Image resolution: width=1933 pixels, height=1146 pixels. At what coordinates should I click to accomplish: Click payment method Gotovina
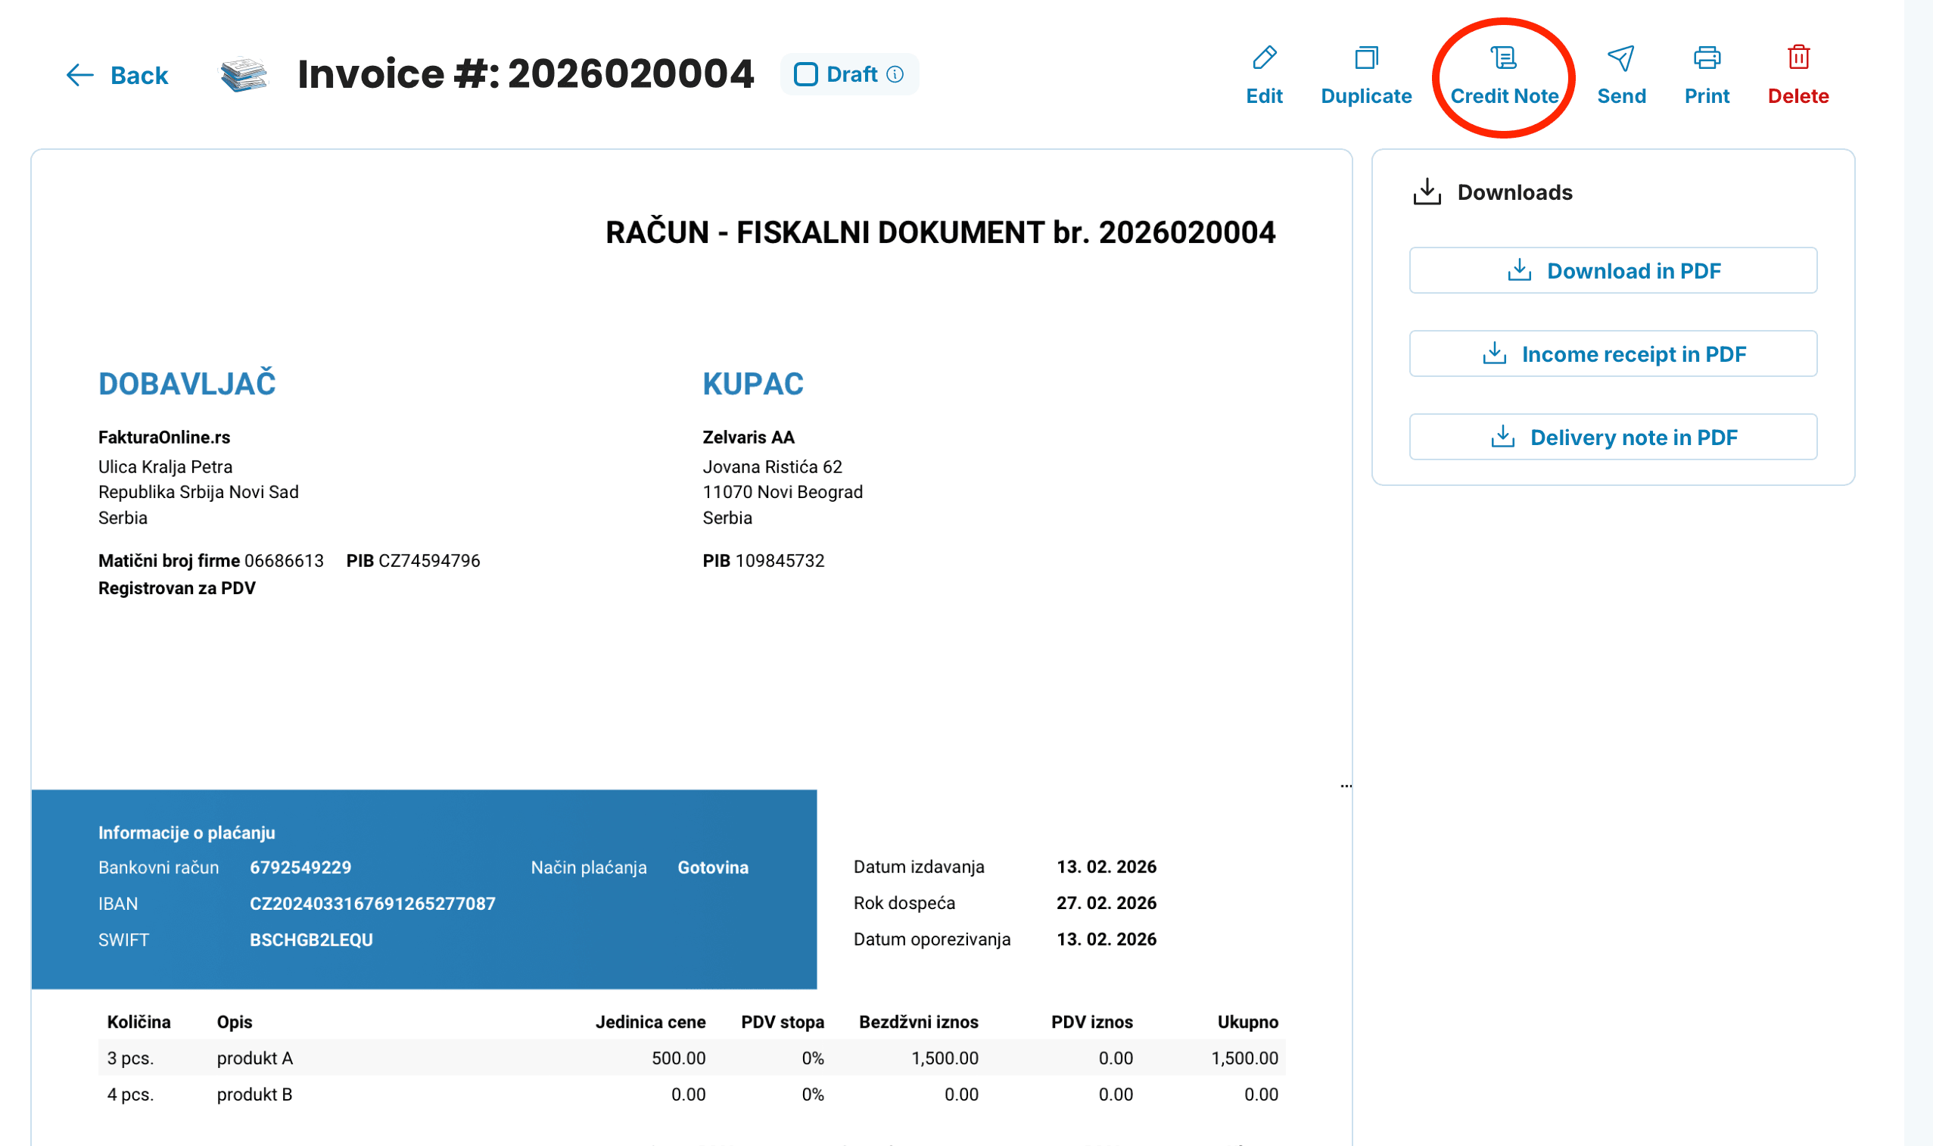click(712, 867)
